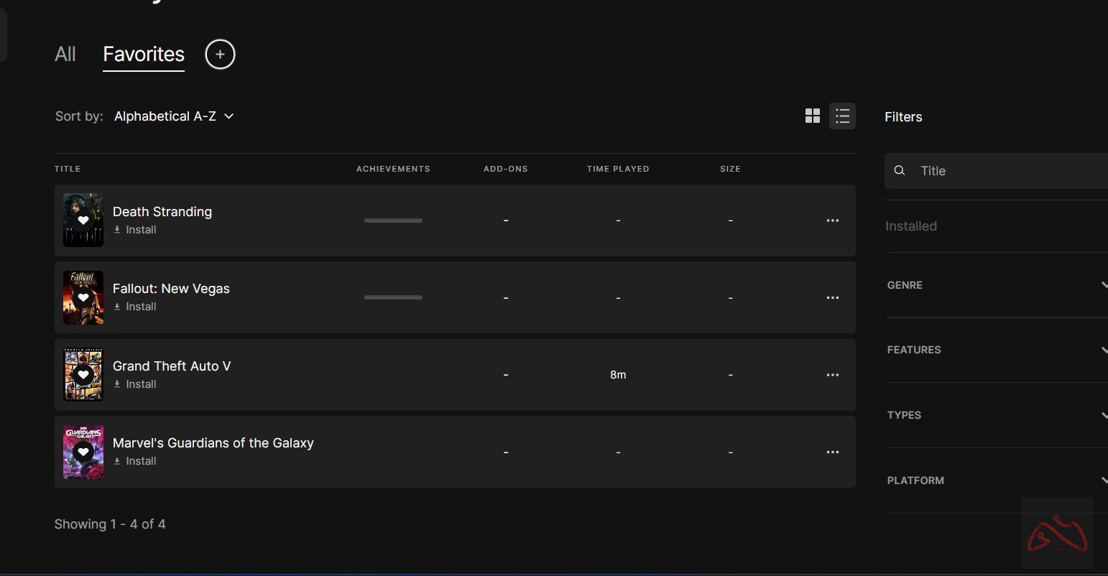The image size is (1108, 576).
Task: Toggle favorite heart on Grand Theft Auto V
Action: pos(83,375)
